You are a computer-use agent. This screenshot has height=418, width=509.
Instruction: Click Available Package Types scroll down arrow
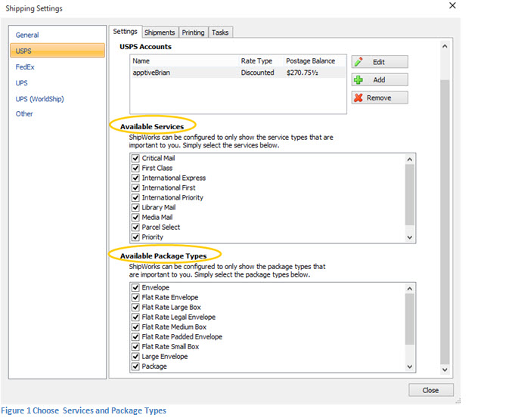[410, 367]
